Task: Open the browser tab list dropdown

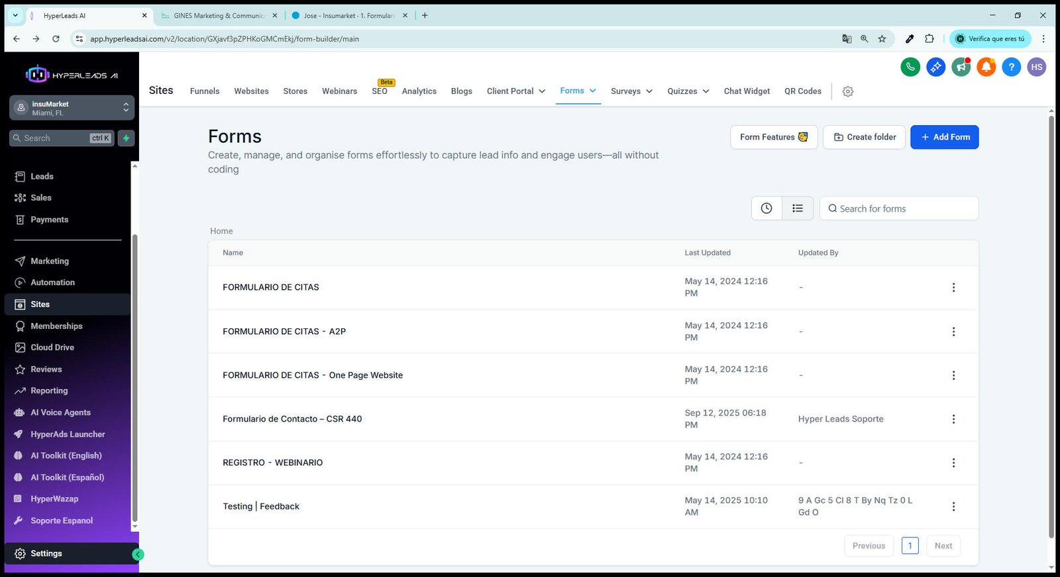Action: tap(15, 15)
